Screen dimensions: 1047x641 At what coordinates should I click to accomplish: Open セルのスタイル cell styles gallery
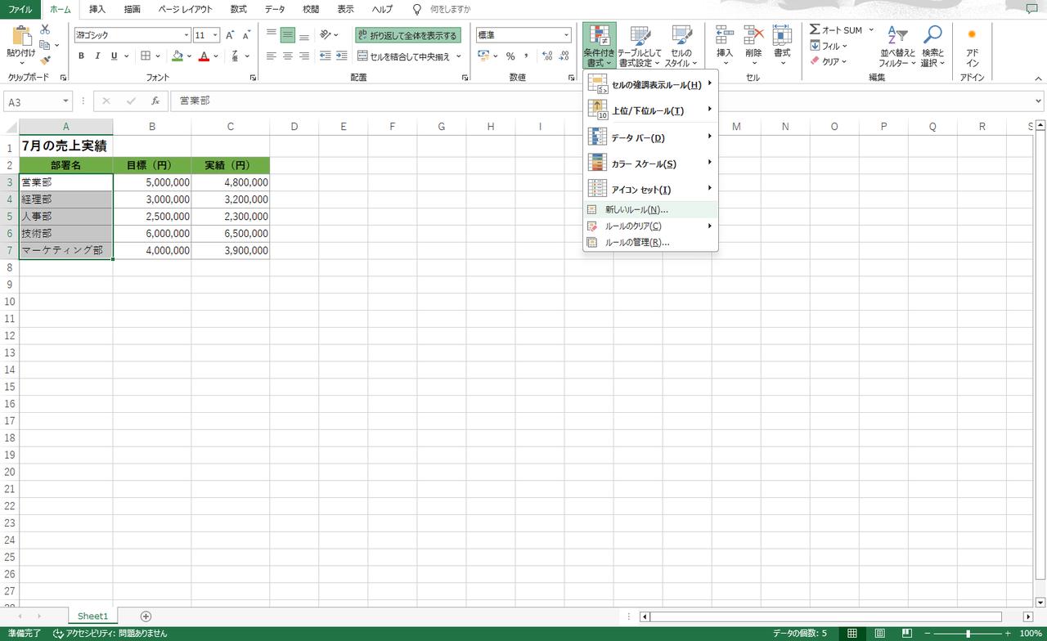pyautogui.click(x=681, y=46)
